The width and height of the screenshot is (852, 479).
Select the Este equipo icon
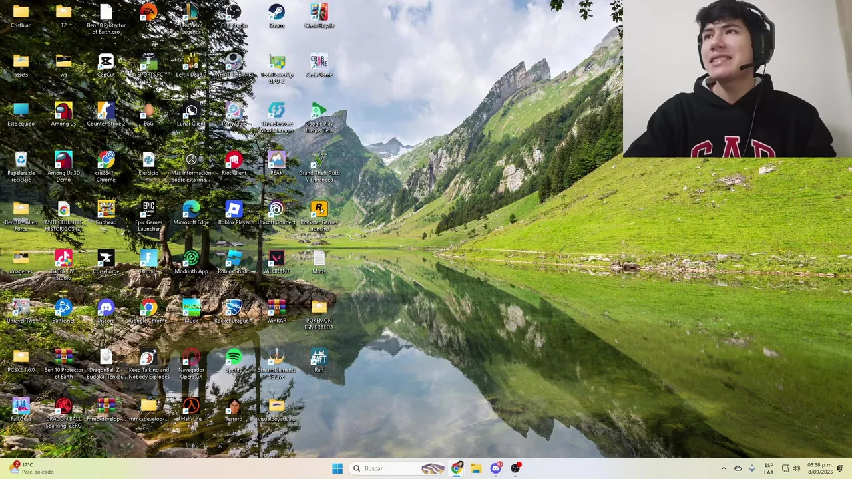point(21,114)
